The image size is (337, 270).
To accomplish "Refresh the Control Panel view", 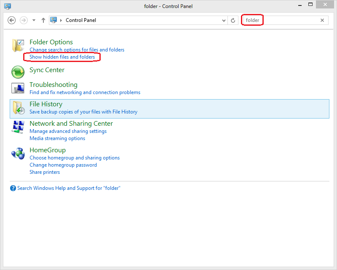I will tap(233, 20).
